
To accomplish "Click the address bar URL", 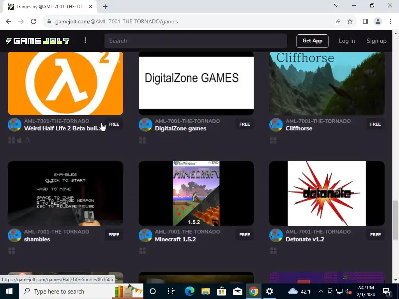I will (x=116, y=22).
